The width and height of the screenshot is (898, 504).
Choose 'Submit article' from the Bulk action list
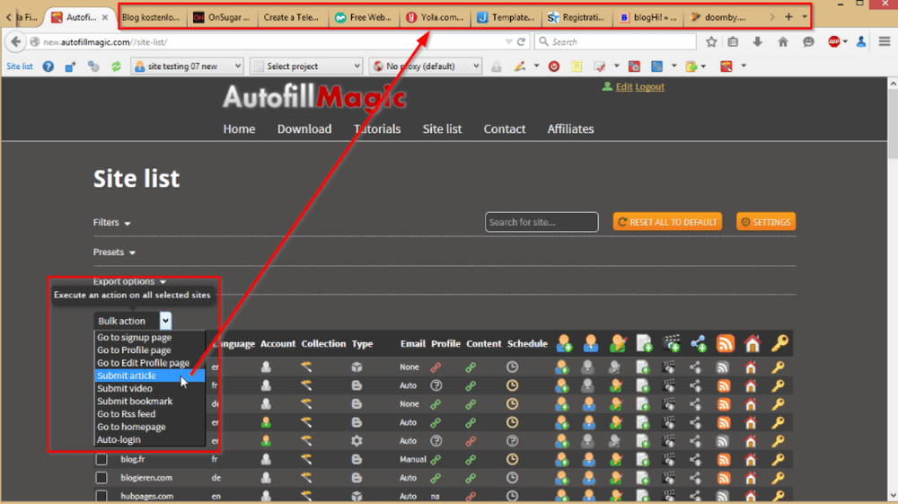[x=149, y=376]
